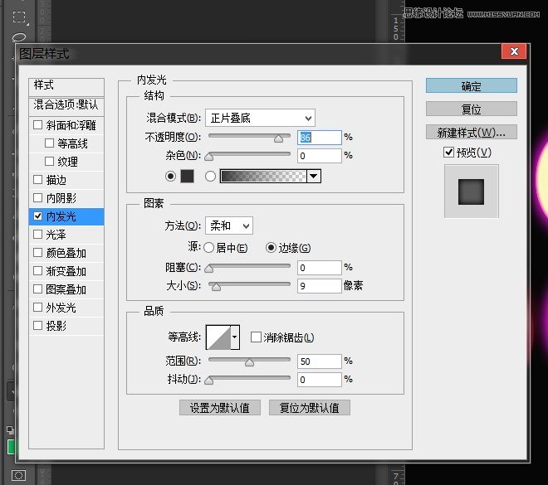Click the 大小 slider handle

pyautogui.click(x=217, y=287)
